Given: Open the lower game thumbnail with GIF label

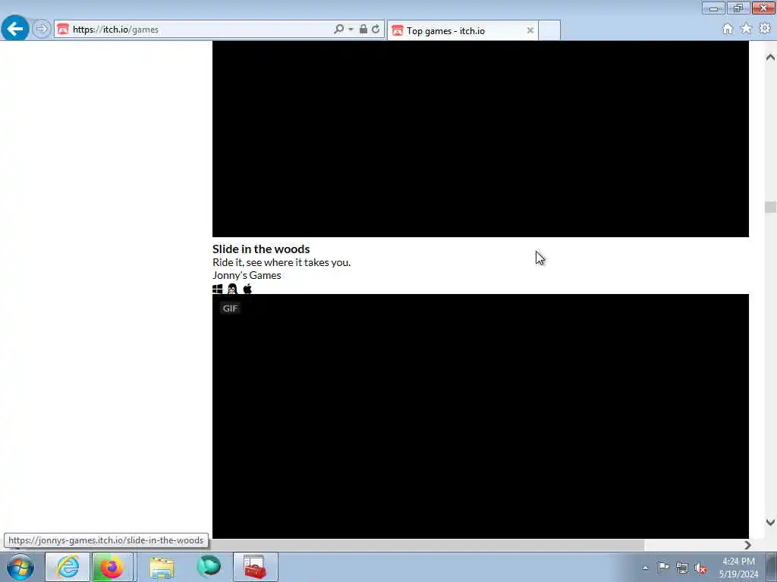Looking at the screenshot, I should tap(480, 416).
